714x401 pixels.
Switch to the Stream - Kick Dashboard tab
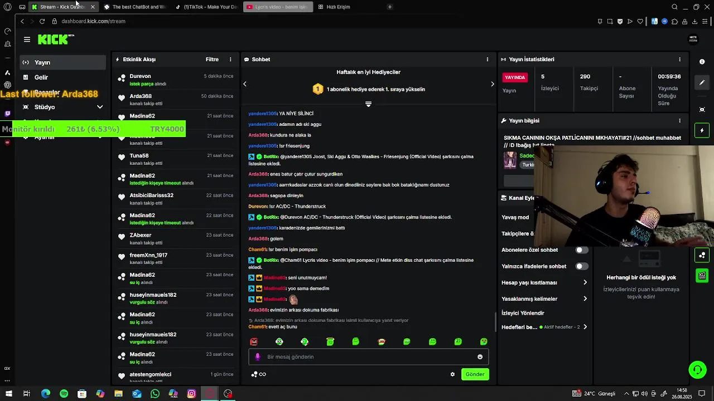tap(62, 7)
